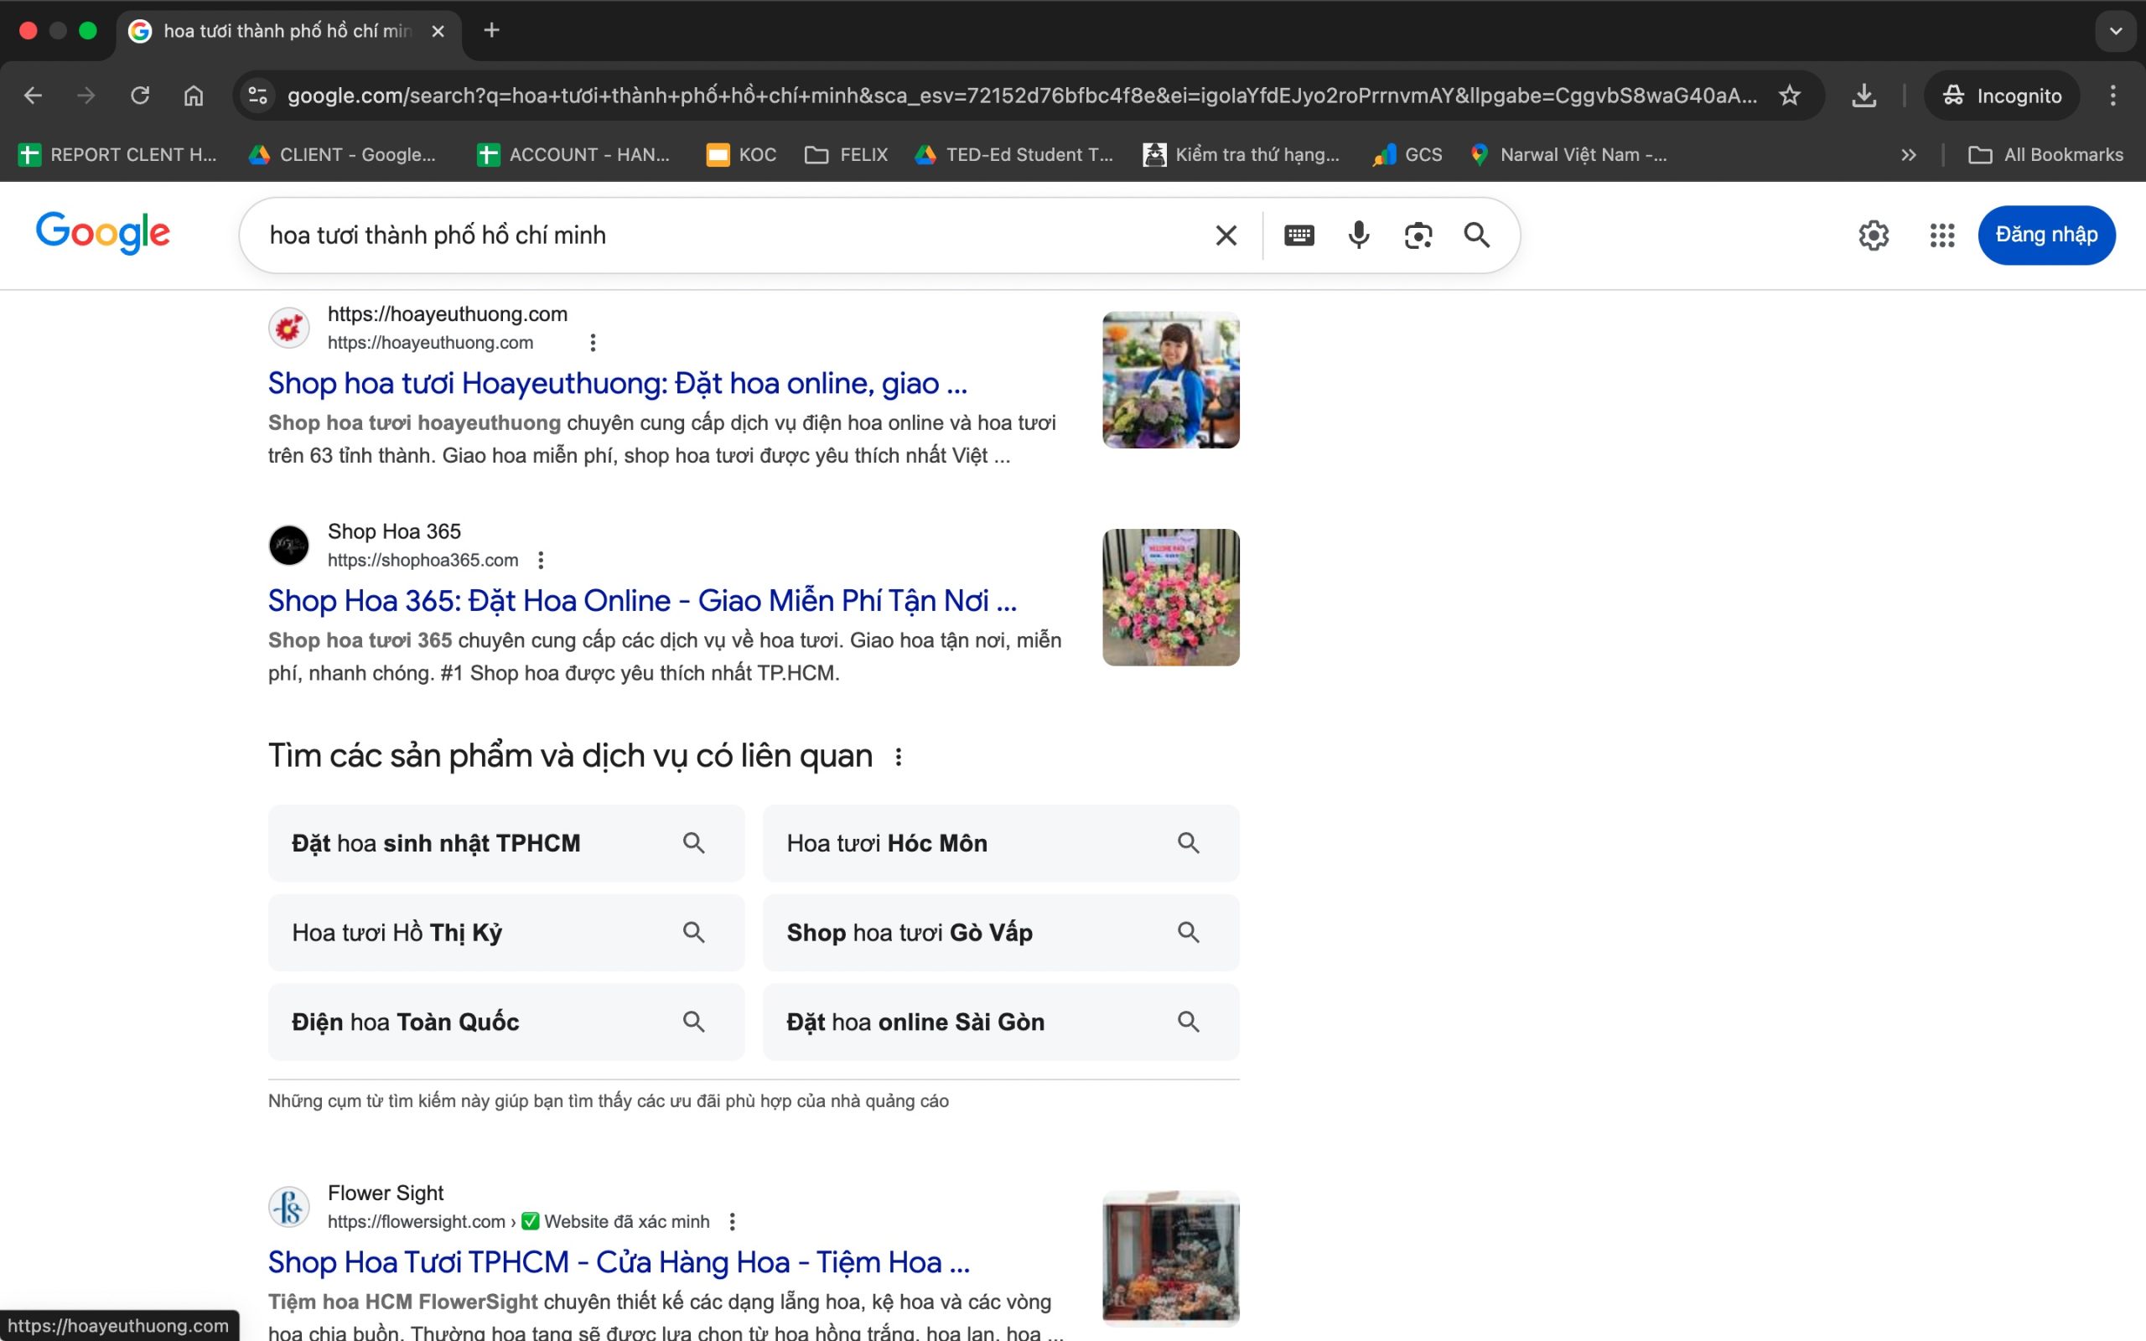The width and height of the screenshot is (2146, 1341).
Task: Open the KOC bookmark
Action: 741,155
